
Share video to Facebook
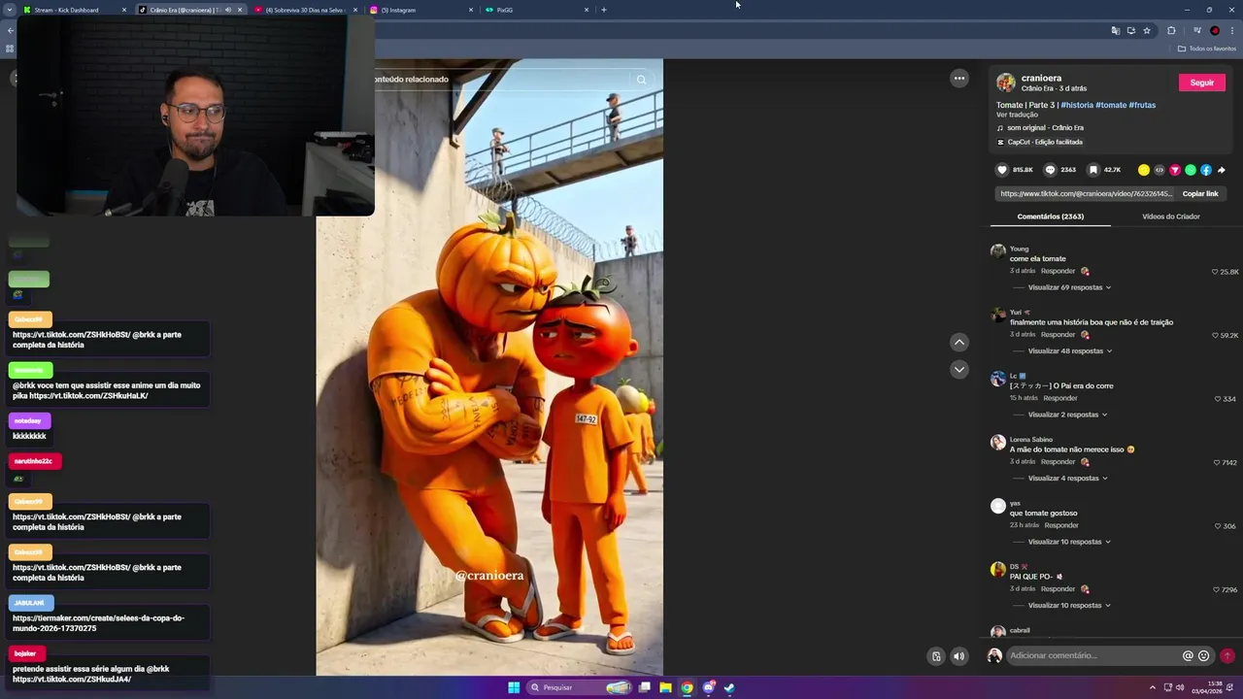[1206, 170]
